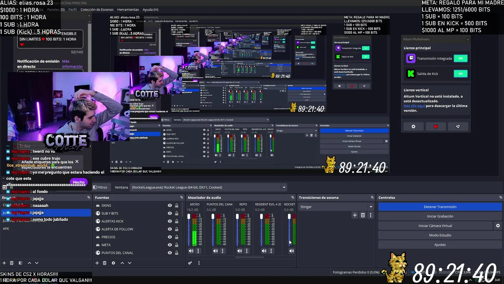Mute the PUNTOS DEL CANAL audio channel
The width and height of the screenshot is (504, 284).
(215, 251)
